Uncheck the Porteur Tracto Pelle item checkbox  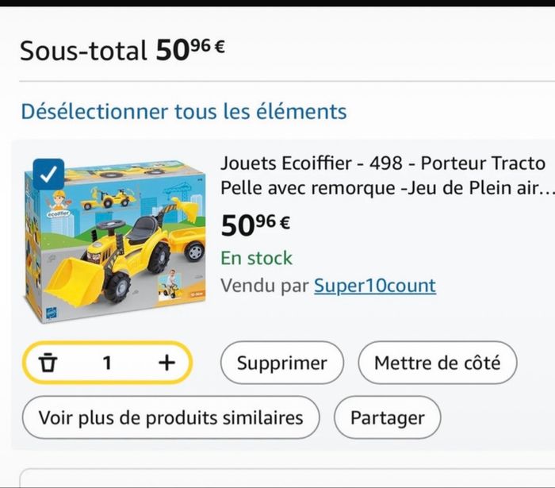coord(48,174)
